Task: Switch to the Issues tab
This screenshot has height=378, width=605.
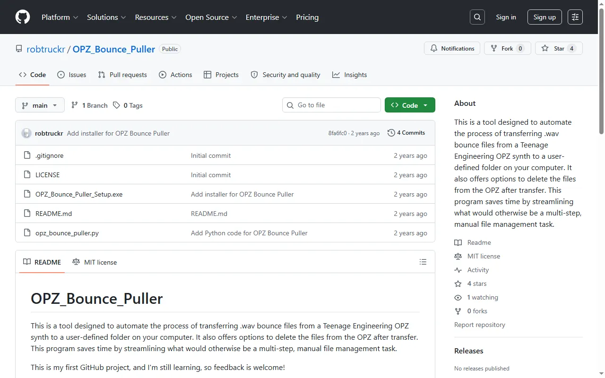Action: tap(72, 75)
